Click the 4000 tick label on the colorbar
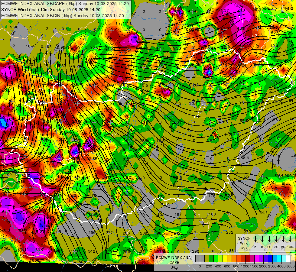The height and width of the screenshot is (272, 296). [x=281, y=266]
